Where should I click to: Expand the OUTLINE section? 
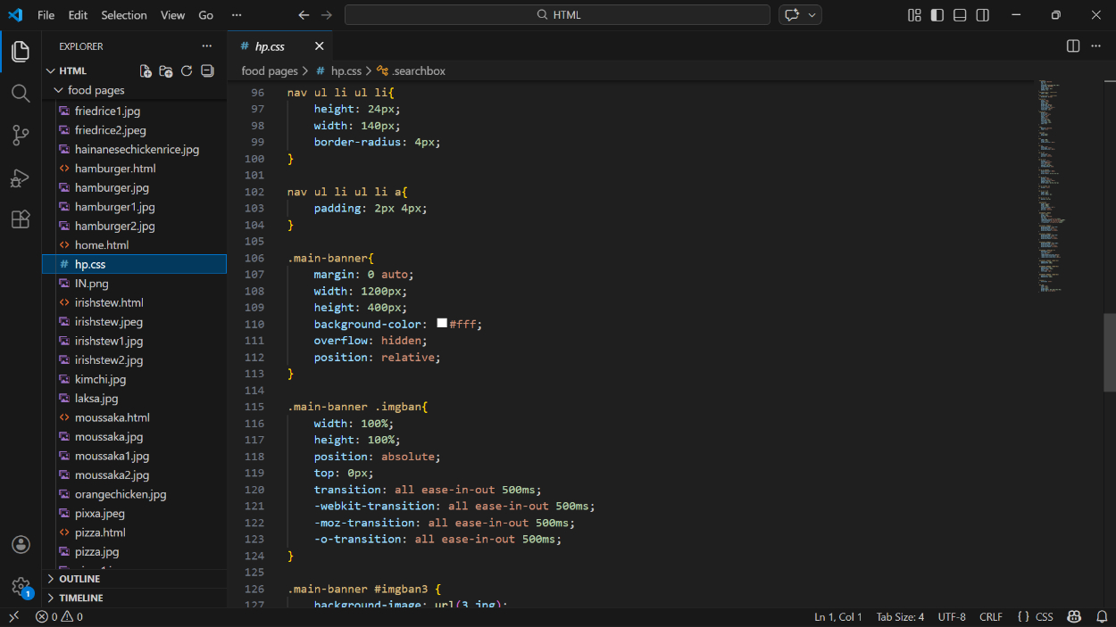coord(79,579)
